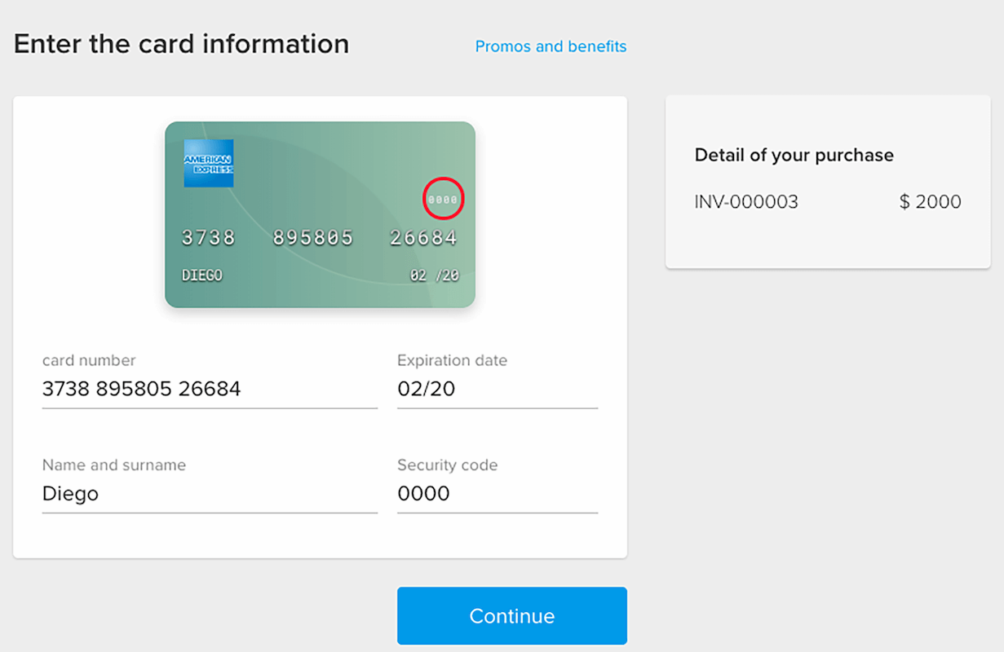Open the Promos and benefits link
The image size is (1004, 652).
[x=551, y=46]
